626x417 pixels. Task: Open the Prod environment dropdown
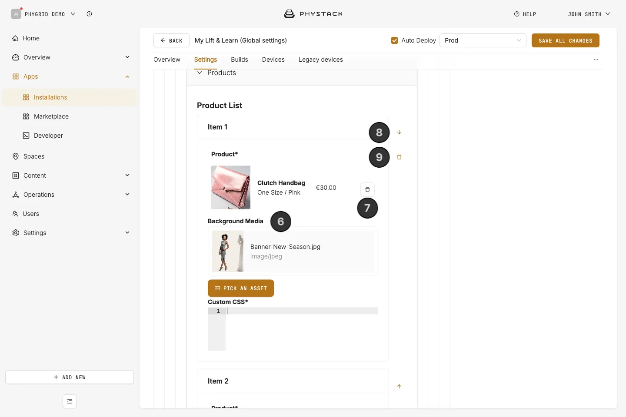483,40
